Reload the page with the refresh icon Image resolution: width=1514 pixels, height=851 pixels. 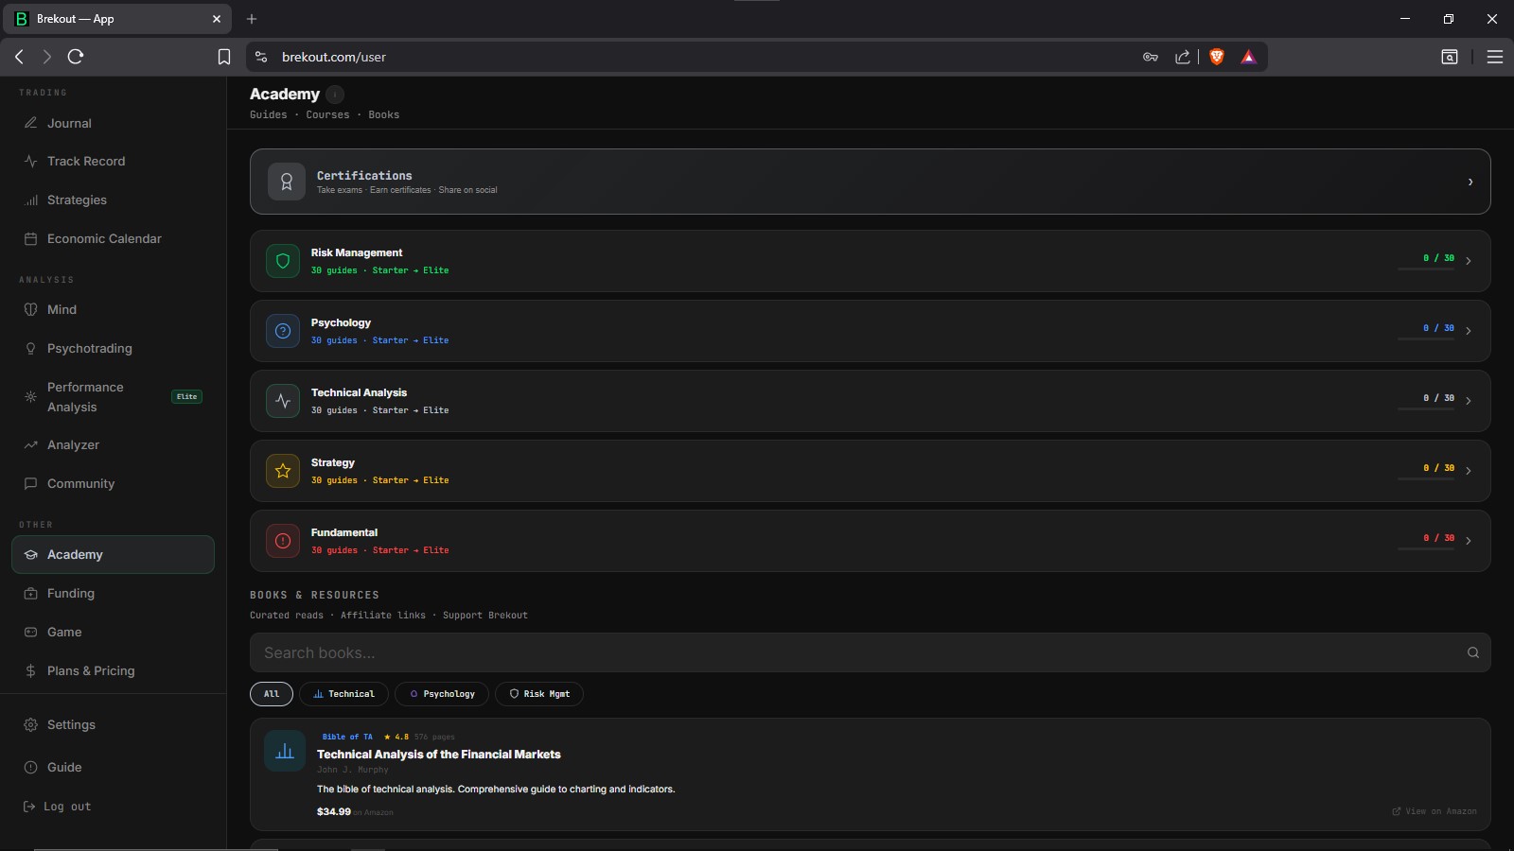(x=76, y=57)
